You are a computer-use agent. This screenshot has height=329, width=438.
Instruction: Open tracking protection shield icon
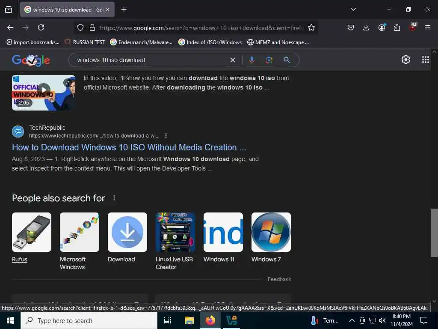click(x=80, y=28)
